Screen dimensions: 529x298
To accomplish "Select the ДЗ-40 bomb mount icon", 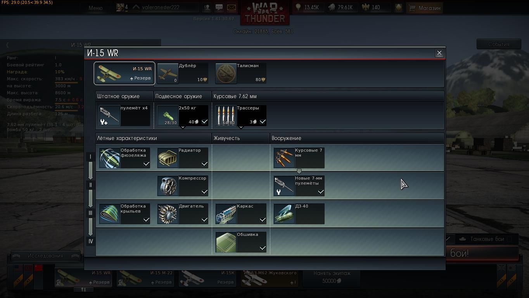I will [x=284, y=214].
